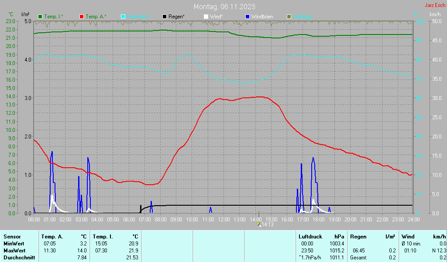Viewport: 447px width, 262px height.
Task: Click the wind gust value 'N 12.3'
Action: pos(439,251)
